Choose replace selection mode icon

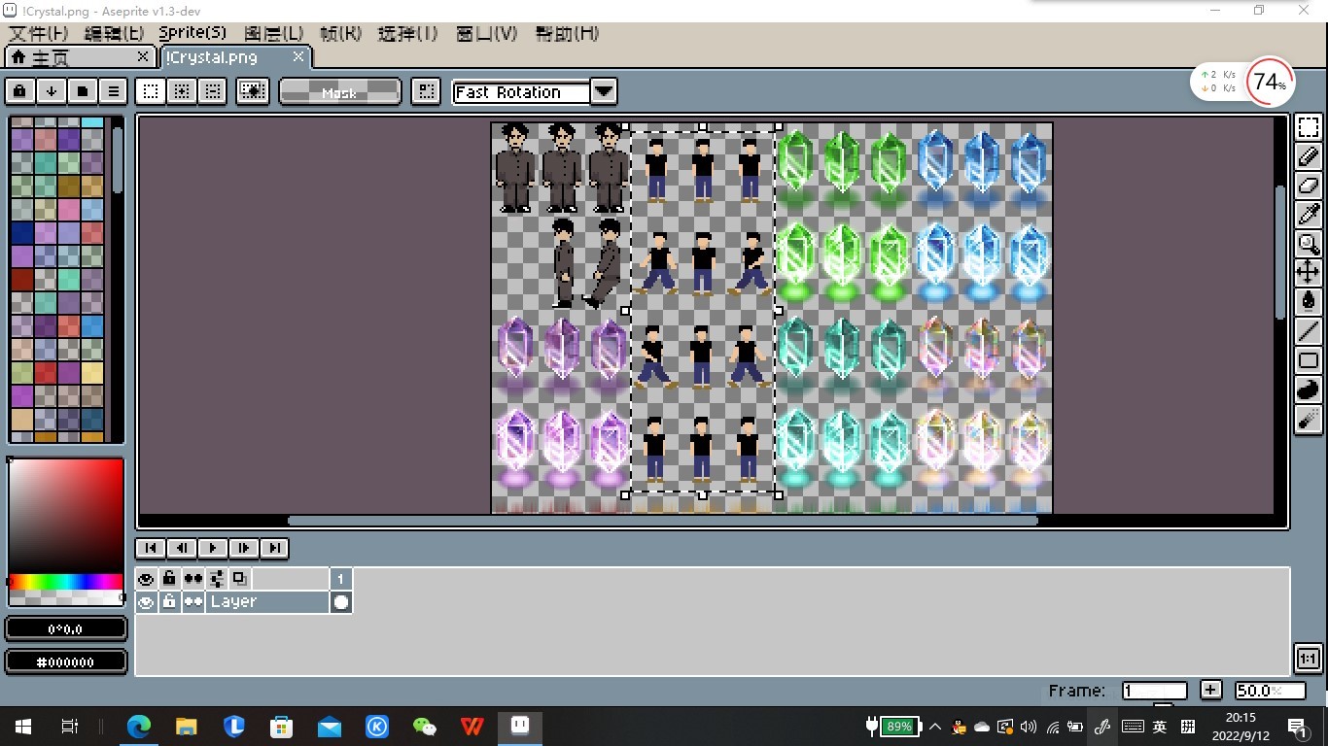click(150, 91)
